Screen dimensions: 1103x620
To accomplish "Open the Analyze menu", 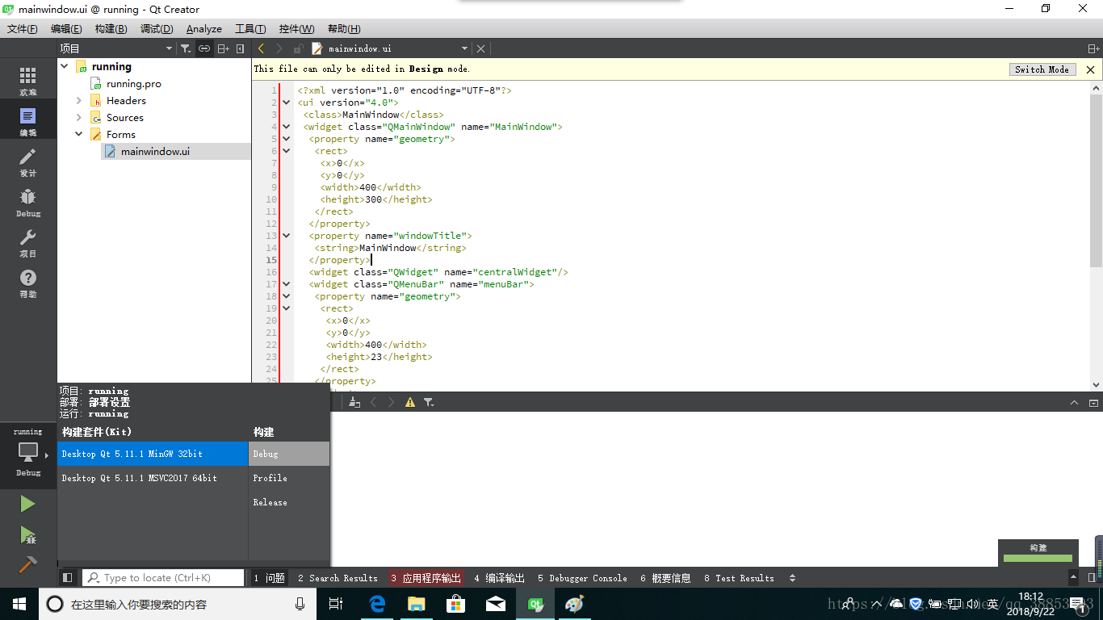I will point(204,29).
